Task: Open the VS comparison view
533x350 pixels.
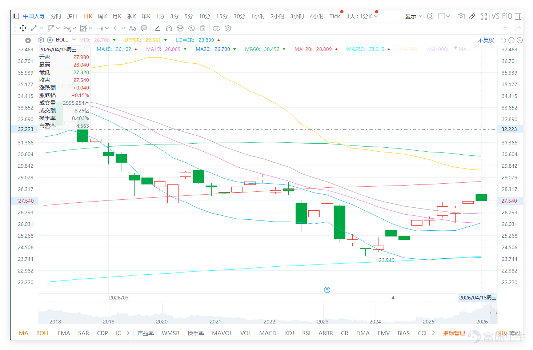Action: tap(495, 16)
